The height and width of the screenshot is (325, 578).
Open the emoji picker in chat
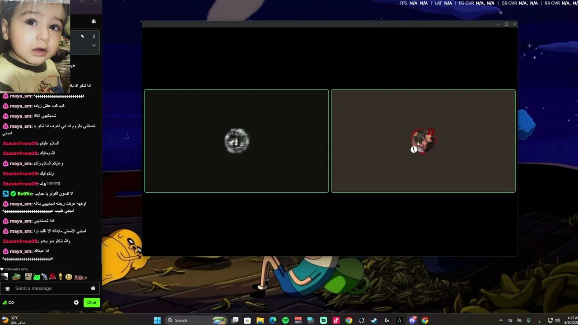pyautogui.click(x=93, y=288)
